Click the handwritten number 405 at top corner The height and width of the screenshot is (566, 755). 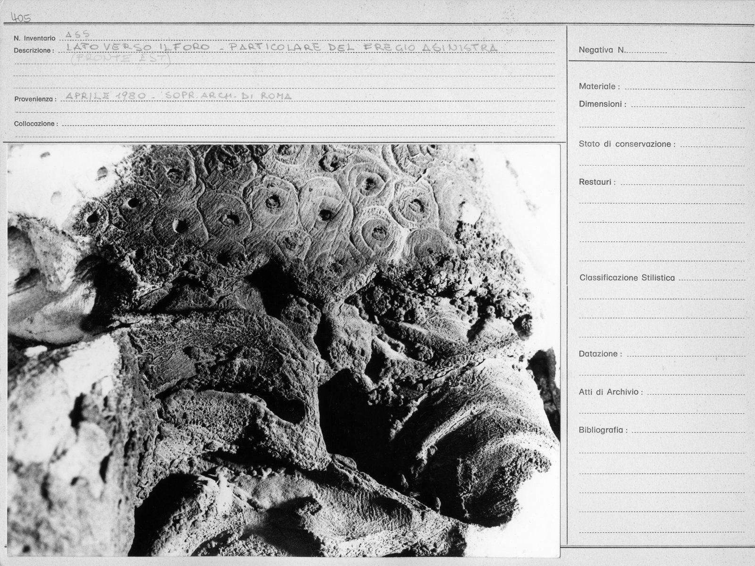tap(21, 18)
